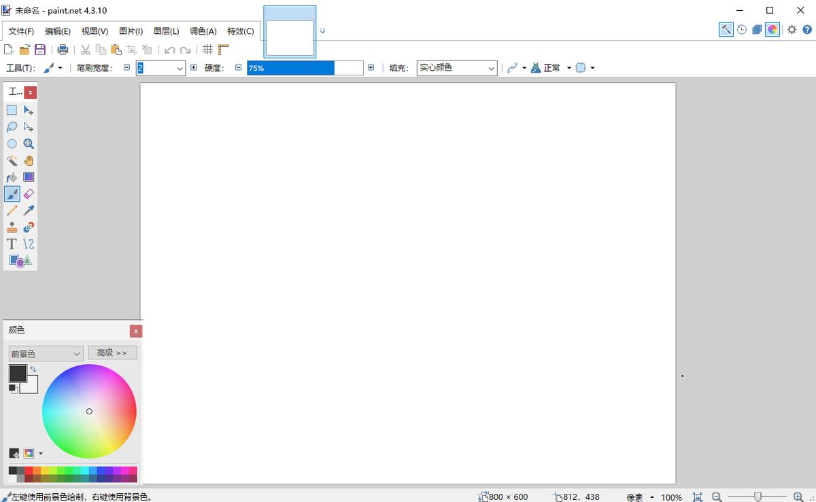Select the Zoom magnifier tool

pyautogui.click(x=29, y=144)
